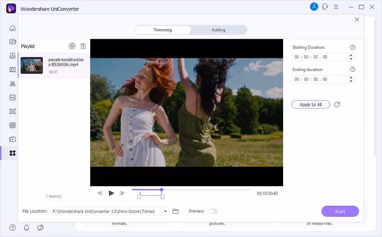Switch to the Adding tab
The width and height of the screenshot is (382, 237).
pos(218,30)
